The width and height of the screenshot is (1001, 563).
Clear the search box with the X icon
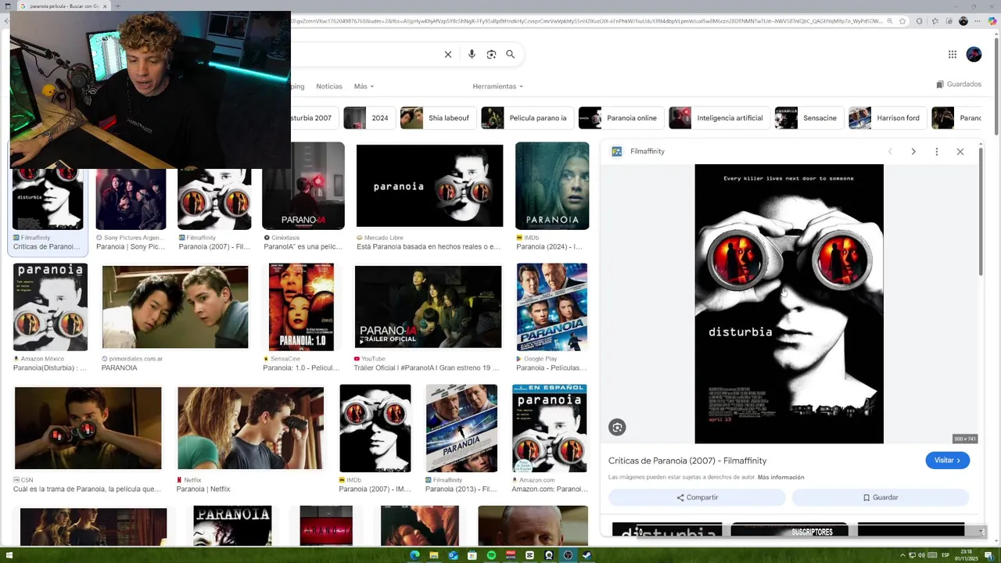[x=448, y=55]
